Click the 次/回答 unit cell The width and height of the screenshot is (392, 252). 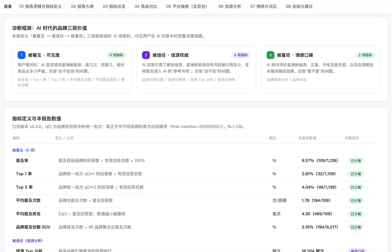coord(280,200)
